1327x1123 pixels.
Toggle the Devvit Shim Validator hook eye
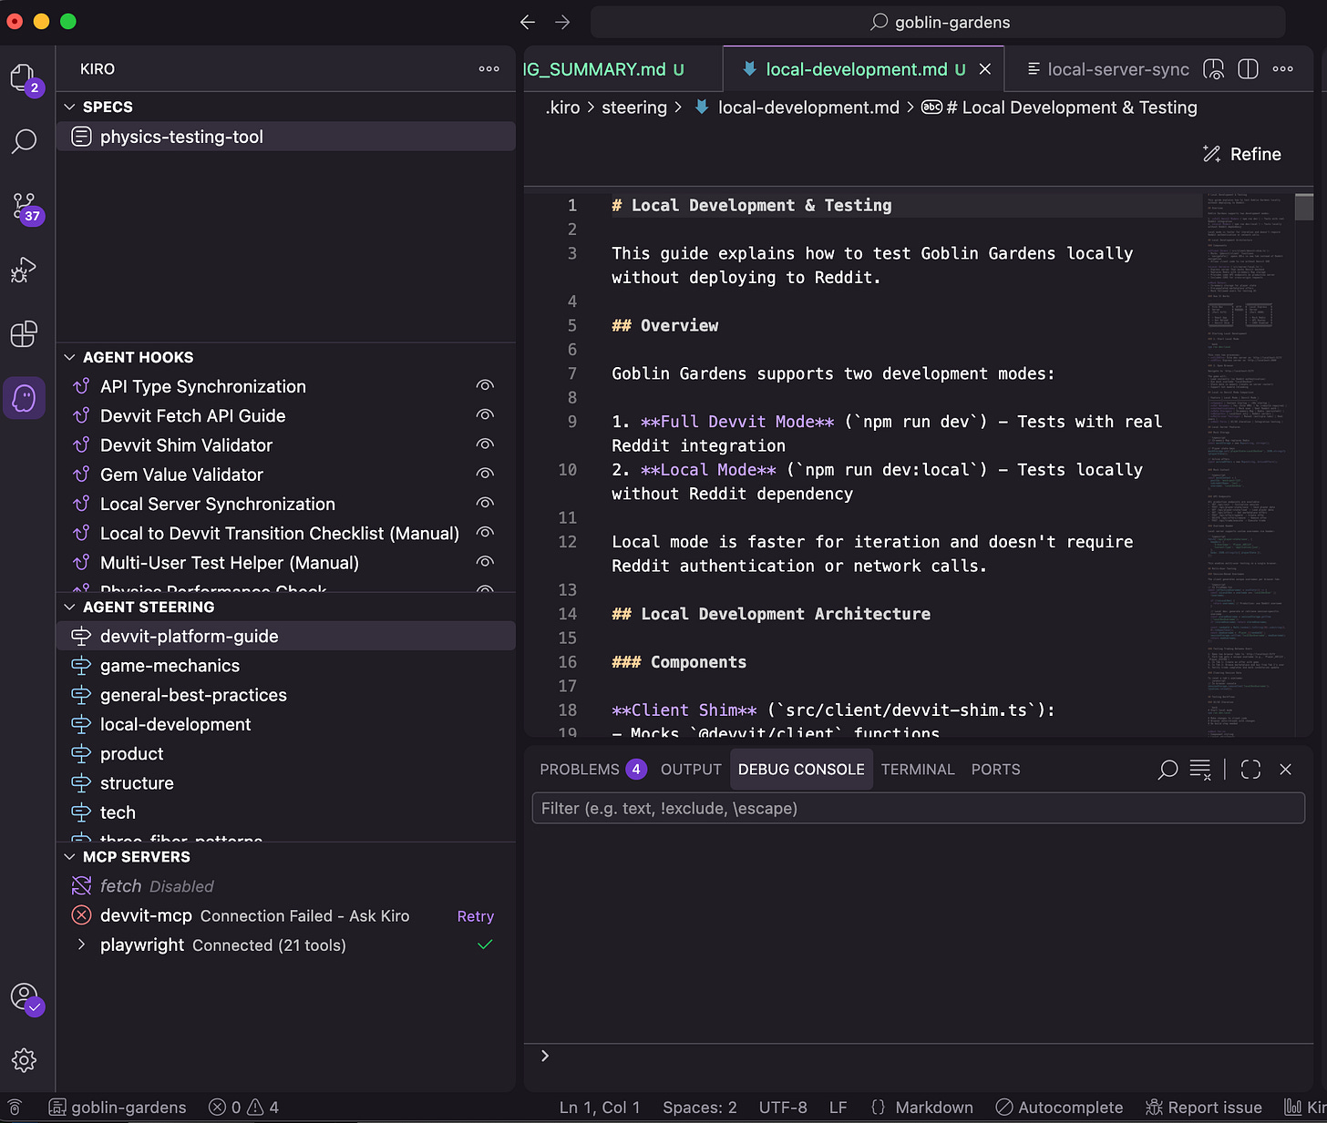pos(485,444)
